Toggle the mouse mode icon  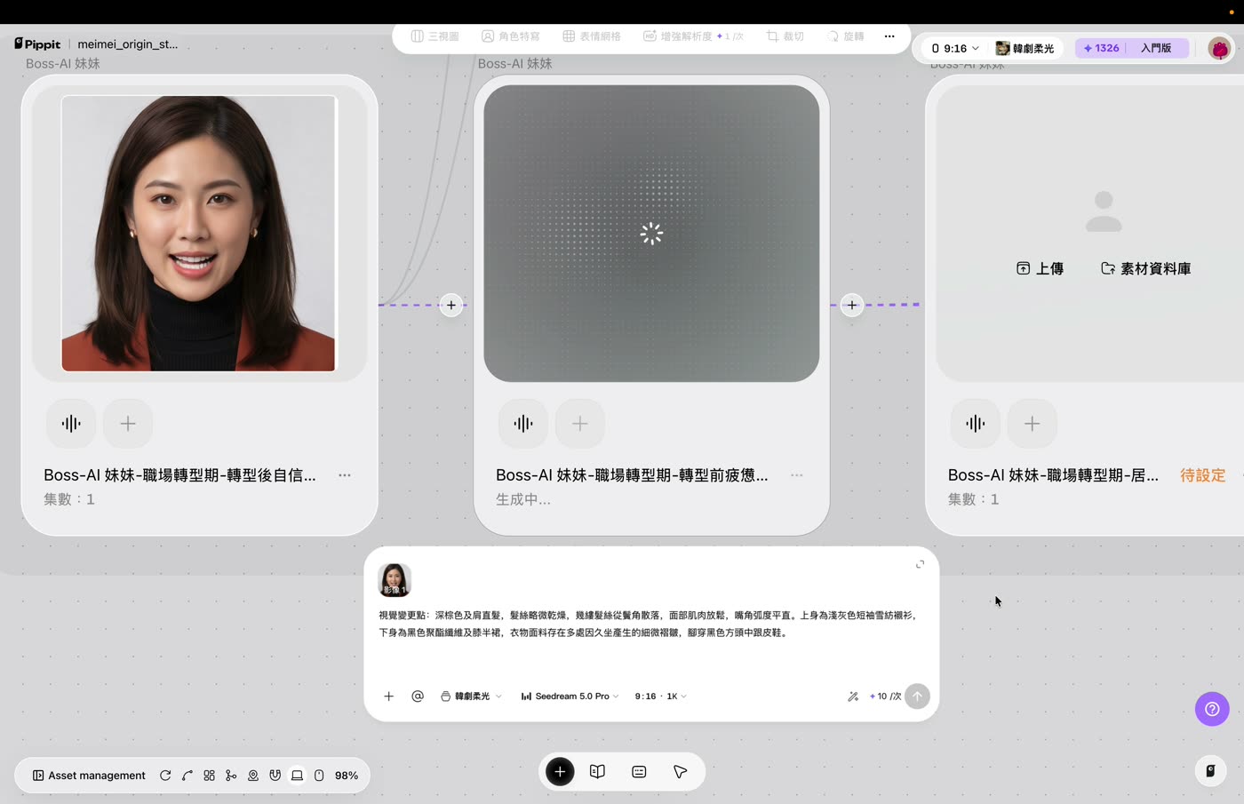319,776
